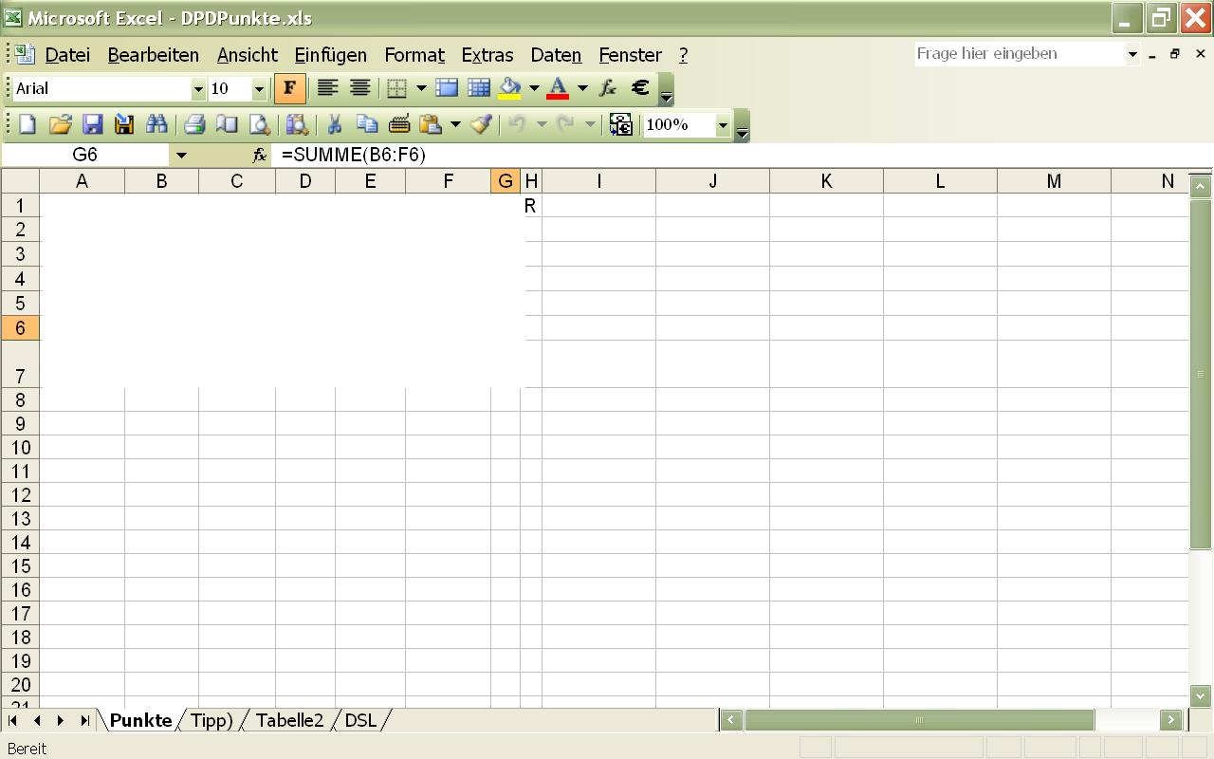Print the sheet using the printer icon
The image size is (1214, 759).
tap(194, 124)
